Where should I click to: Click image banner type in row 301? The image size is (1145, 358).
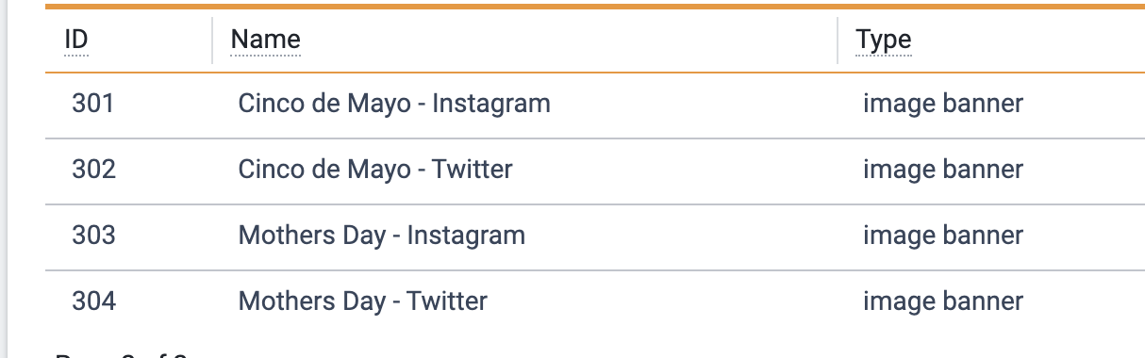point(942,103)
